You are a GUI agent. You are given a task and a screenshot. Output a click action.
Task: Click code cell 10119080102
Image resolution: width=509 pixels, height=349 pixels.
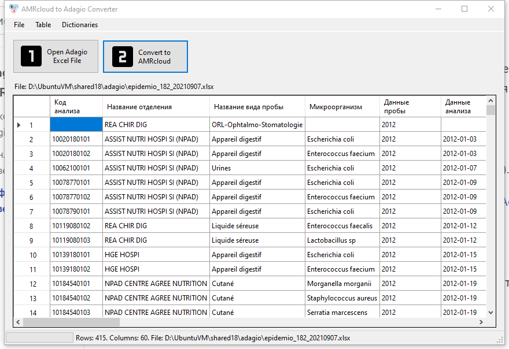click(76, 226)
